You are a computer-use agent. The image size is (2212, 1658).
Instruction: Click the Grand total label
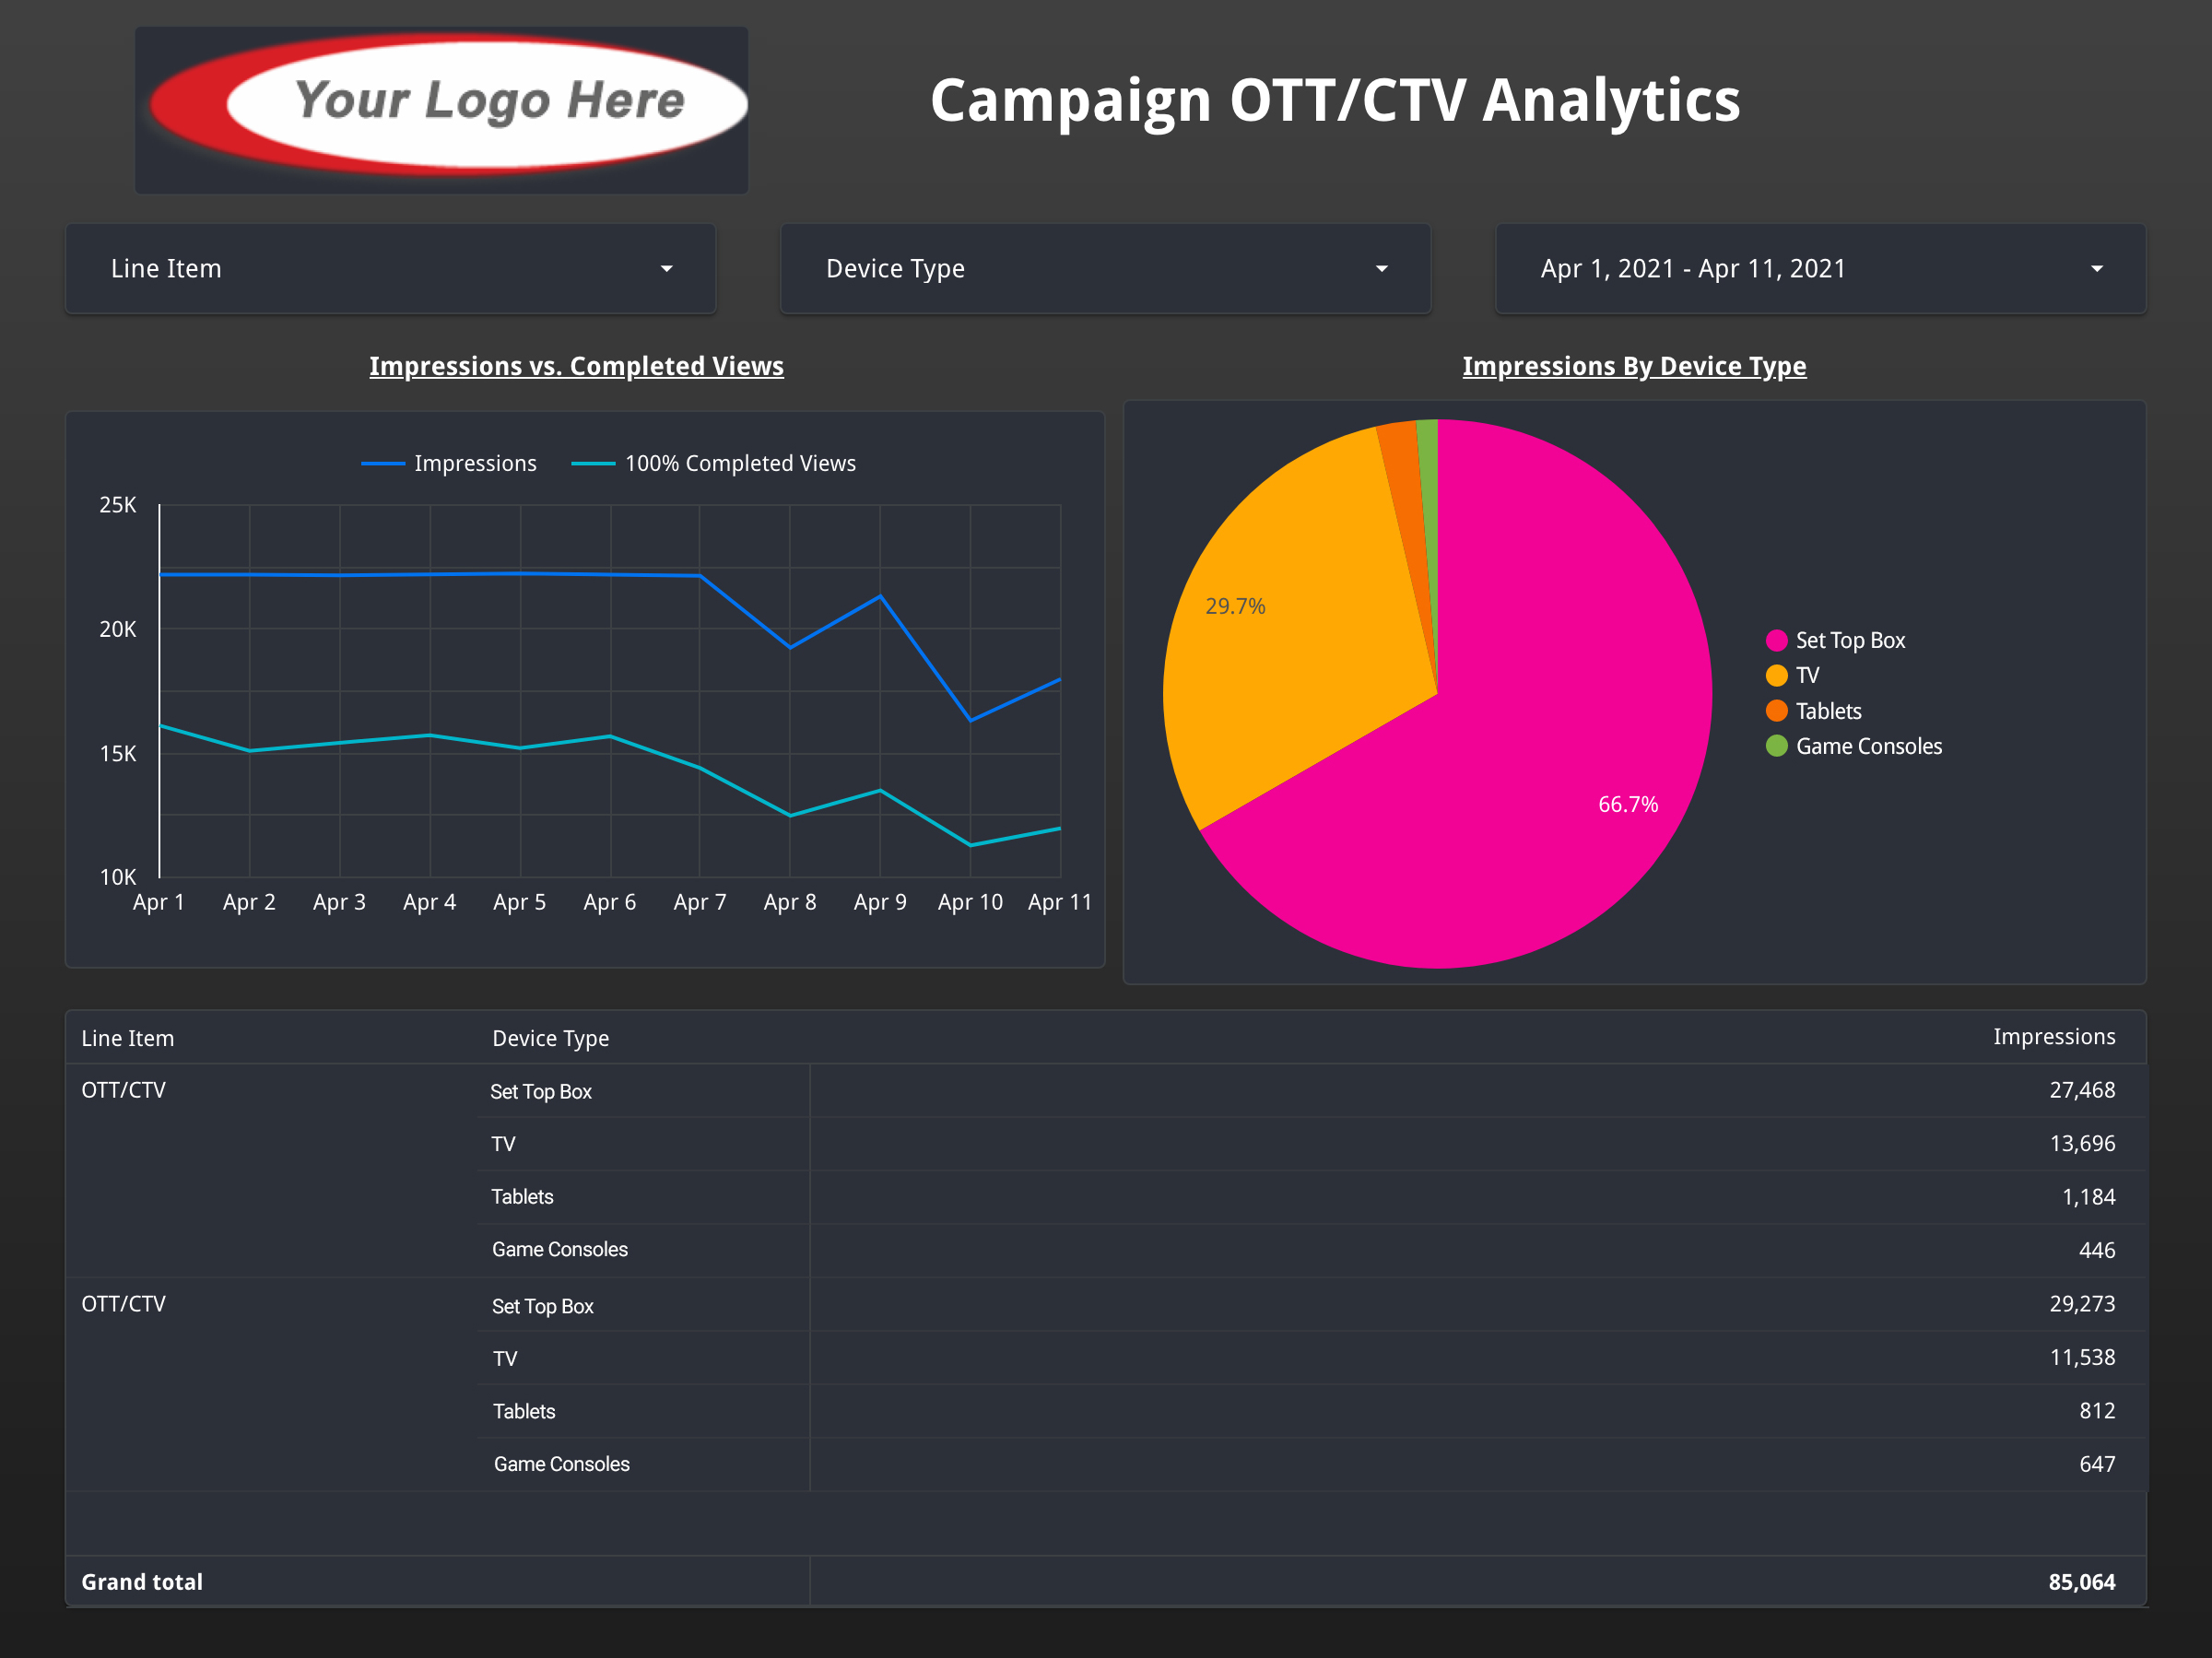coord(142,1582)
